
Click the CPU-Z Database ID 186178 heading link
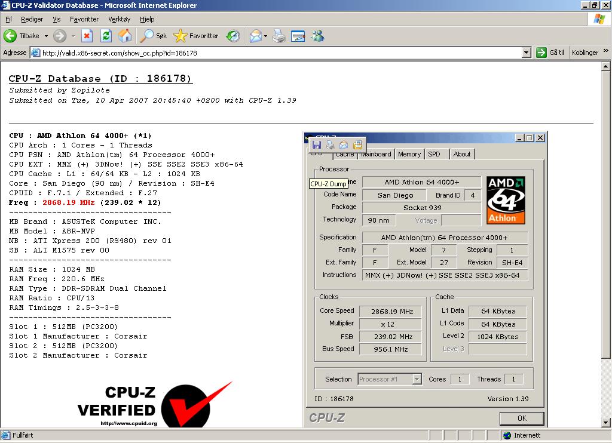click(x=100, y=79)
